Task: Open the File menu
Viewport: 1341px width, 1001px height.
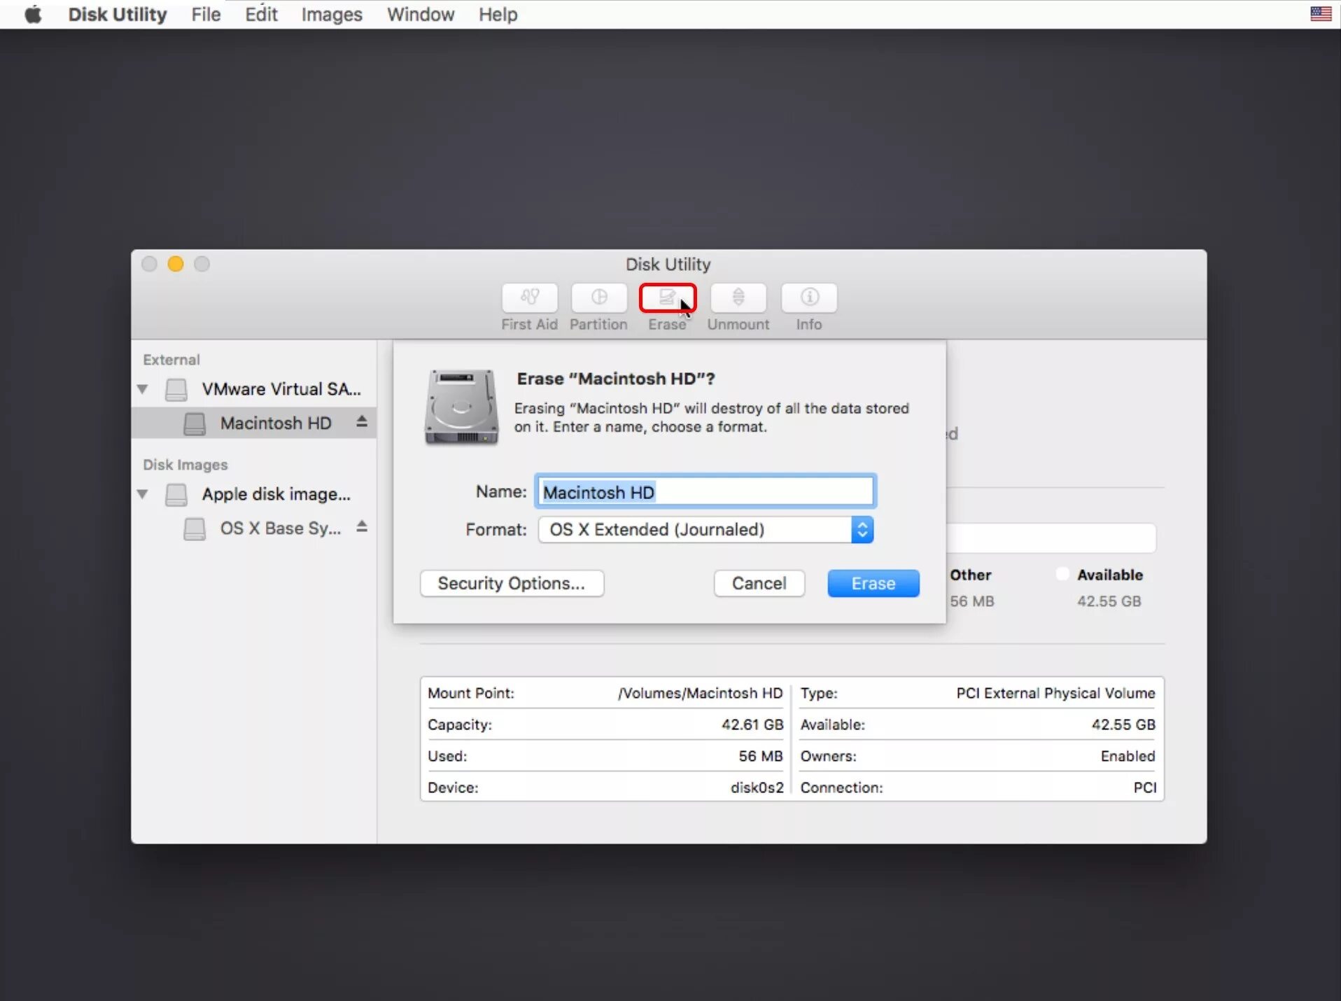Action: 206,14
